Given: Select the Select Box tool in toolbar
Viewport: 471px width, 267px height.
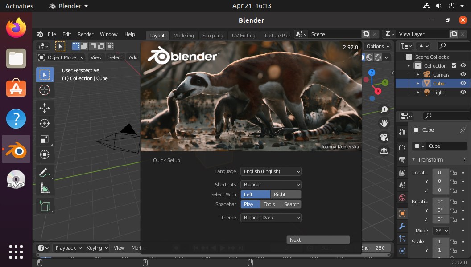Looking at the screenshot, I should click(x=45, y=75).
